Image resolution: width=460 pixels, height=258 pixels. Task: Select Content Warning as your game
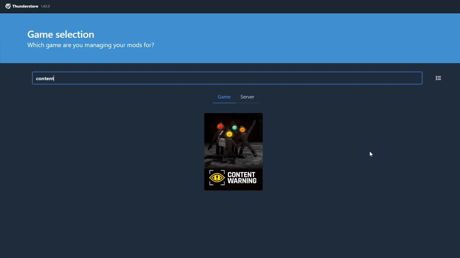[233, 152]
